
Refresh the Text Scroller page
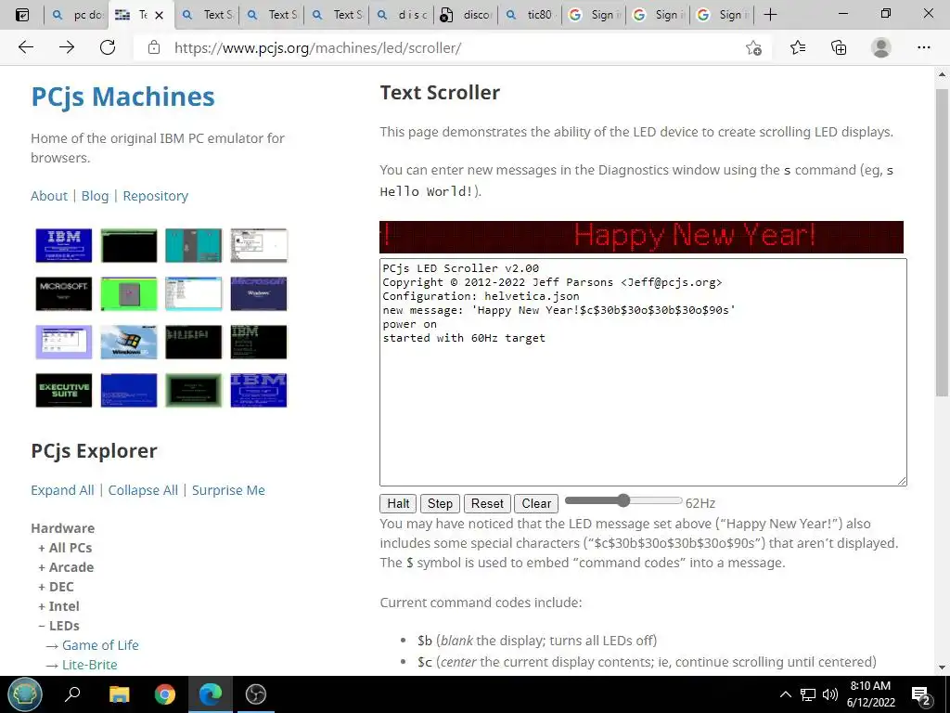tap(108, 47)
